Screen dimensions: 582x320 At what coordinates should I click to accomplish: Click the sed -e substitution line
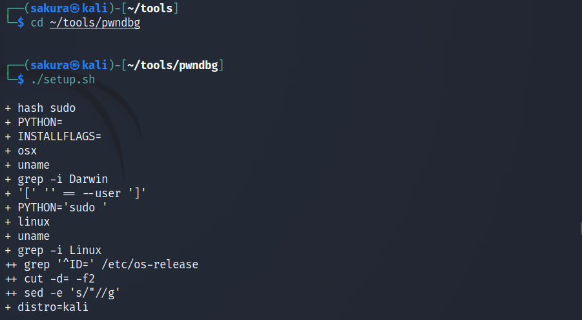(72, 293)
